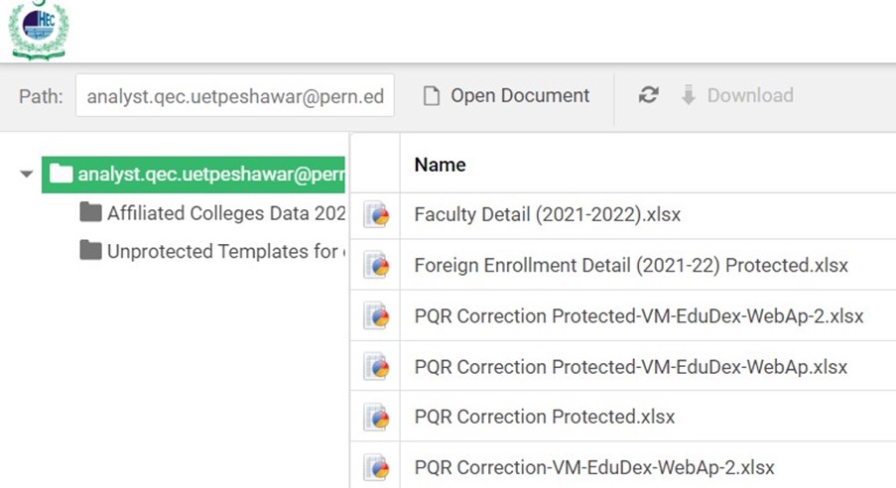The height and width of the screenshot is (488, 896).
Task: Click the Open Document page icon
Action: [431, 96]
